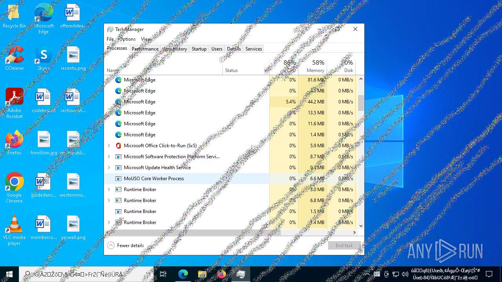
Task: Select Runtime Broker row using 6.8 MB
Action: [231, 201]
